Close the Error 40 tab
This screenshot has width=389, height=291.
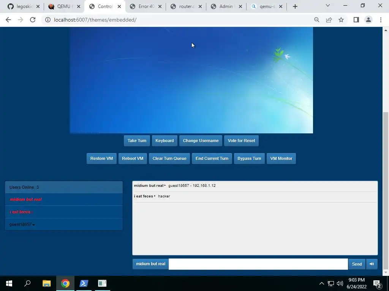(x=160, y=7)
